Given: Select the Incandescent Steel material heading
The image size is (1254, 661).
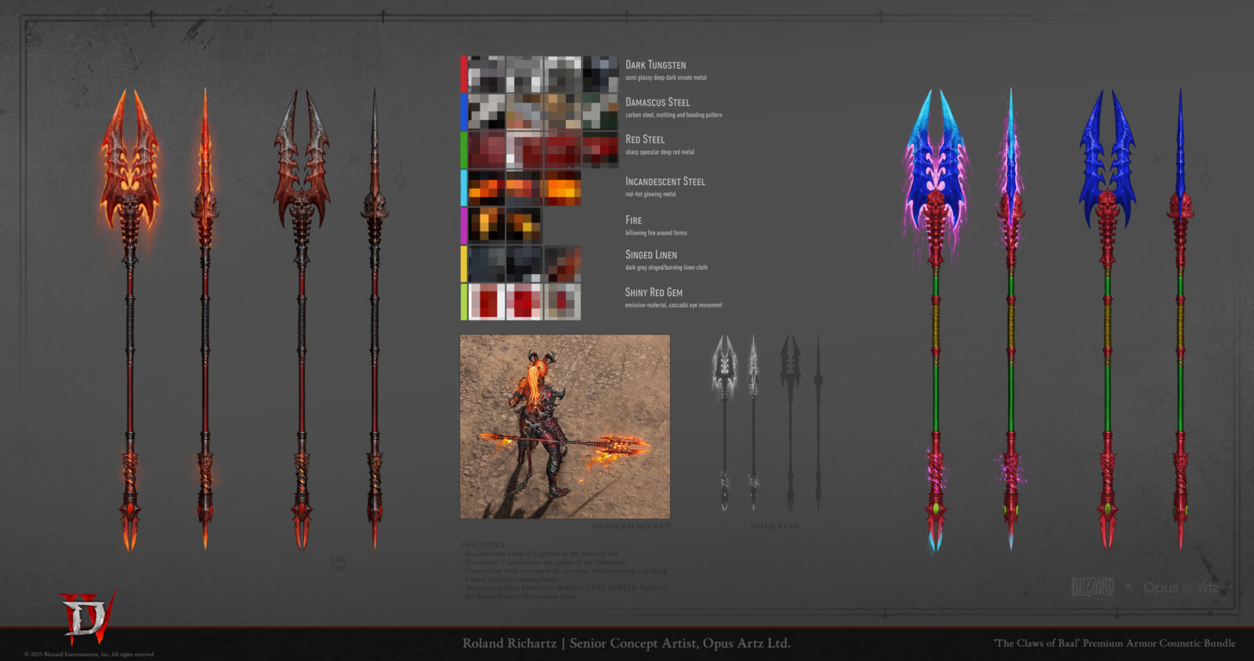Looking at the screenshot, I should pyautogui.click(x=665, y=182).
